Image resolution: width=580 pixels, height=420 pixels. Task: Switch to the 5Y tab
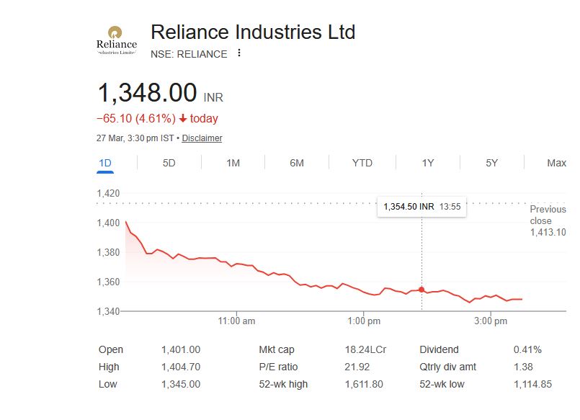pos(491,163)
